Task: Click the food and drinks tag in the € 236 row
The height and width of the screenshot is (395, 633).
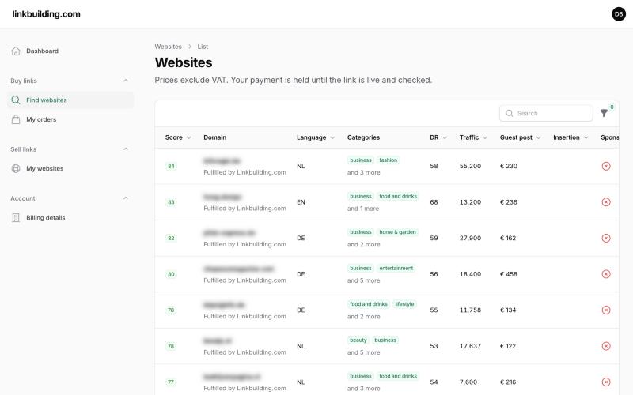Action: (x=398, y=196)
